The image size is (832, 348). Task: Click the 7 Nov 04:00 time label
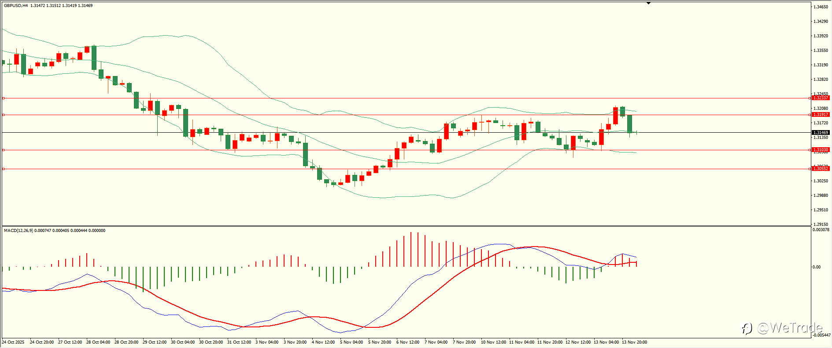coord(436,342)
